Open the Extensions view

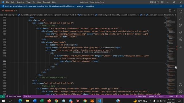pyautogui.click(x=181, y=39)
